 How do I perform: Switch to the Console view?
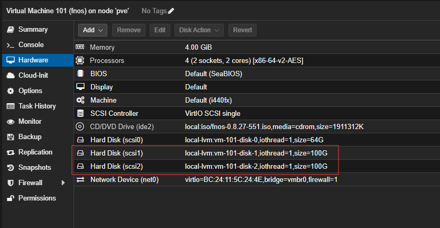[x=31, y=45]
